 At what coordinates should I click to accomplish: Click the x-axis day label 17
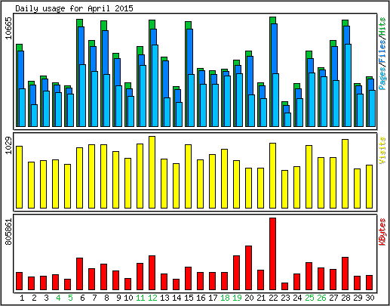point(213,298)
